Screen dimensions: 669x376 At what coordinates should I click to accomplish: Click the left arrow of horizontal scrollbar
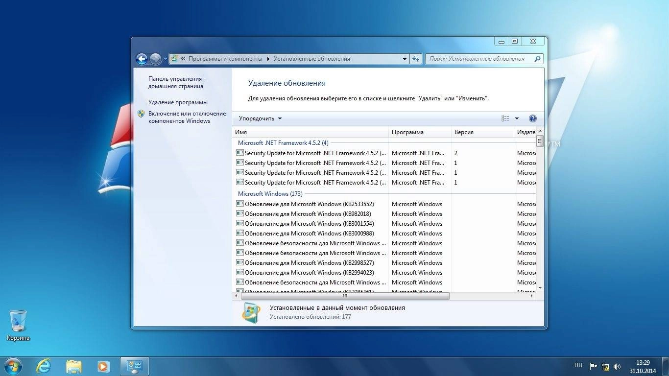click(237, 296)
